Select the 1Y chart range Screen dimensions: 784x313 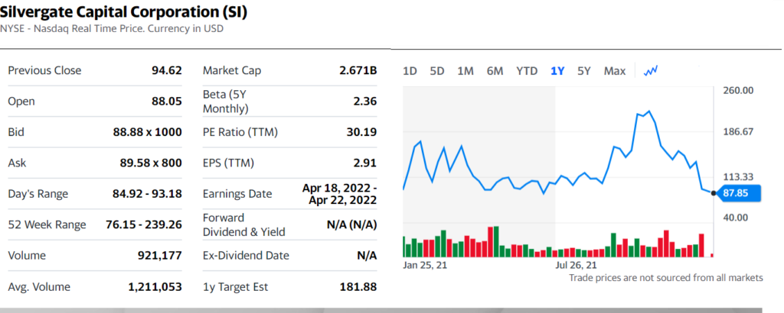(557, 71)
